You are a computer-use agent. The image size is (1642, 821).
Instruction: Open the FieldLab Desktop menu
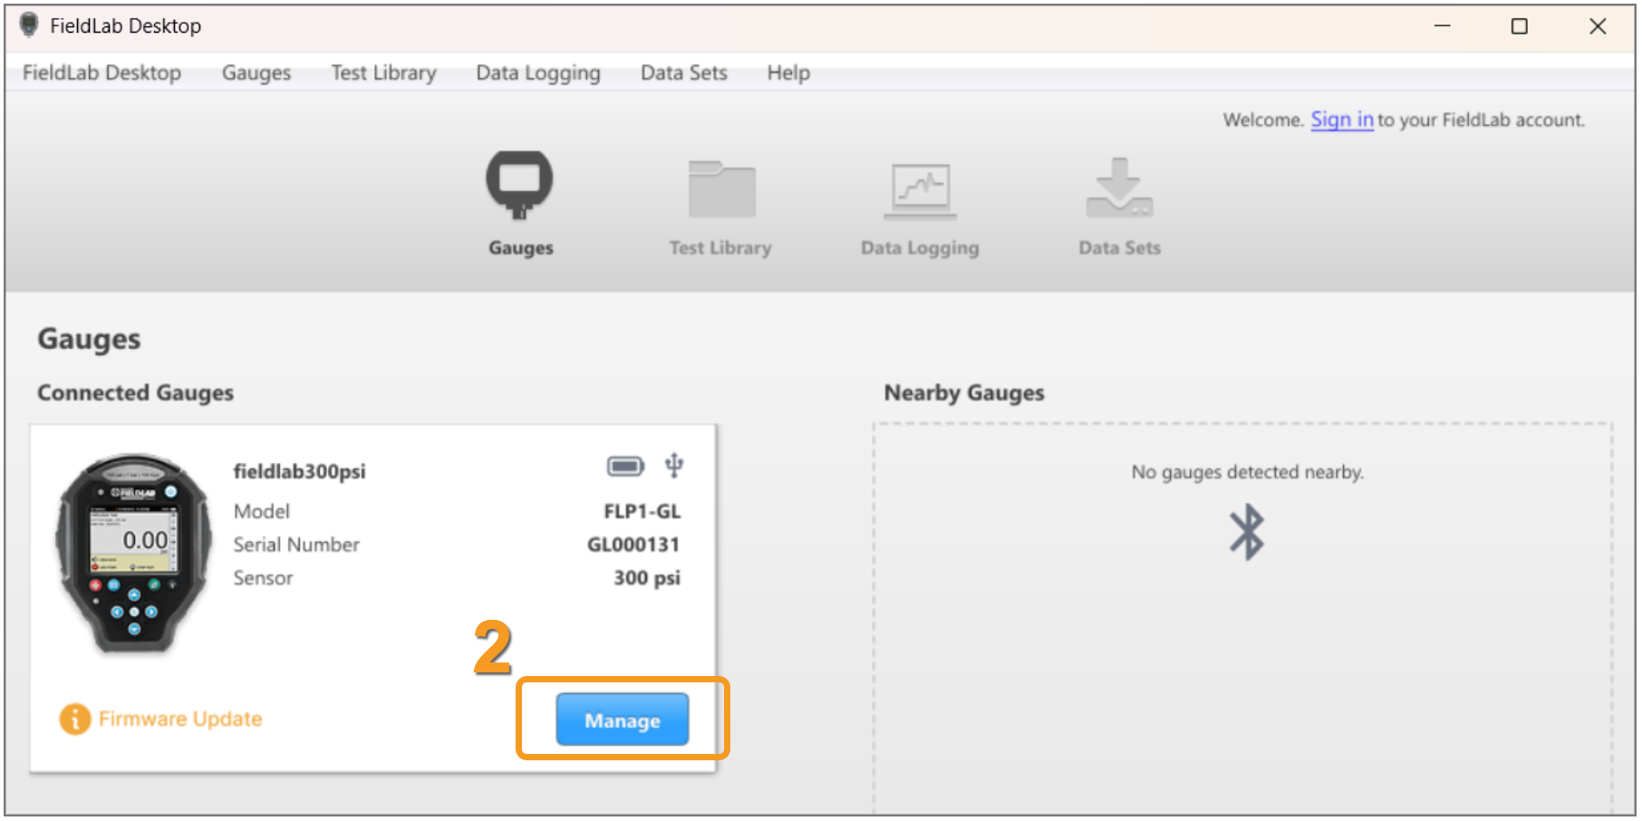pyautogui.click(x=101, y=72)
